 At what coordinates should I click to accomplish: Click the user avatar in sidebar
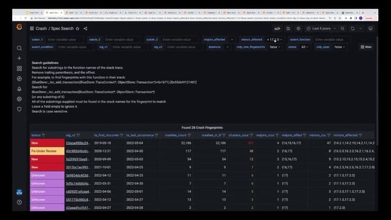(19, 192)
